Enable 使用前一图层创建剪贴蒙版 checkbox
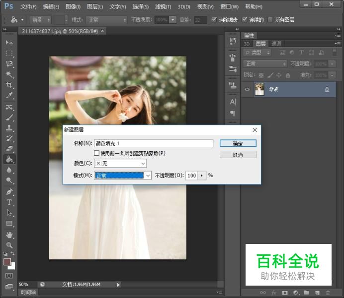344x298 pixels. pyautogui.click(x=97, y=153)
